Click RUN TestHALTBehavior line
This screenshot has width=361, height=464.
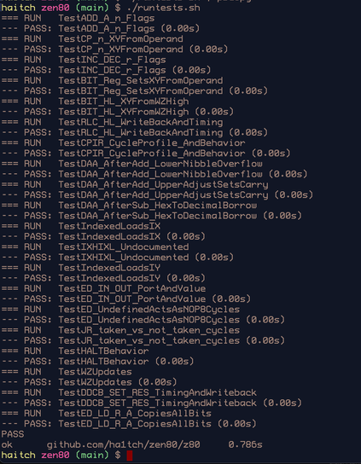coord(75,351)
